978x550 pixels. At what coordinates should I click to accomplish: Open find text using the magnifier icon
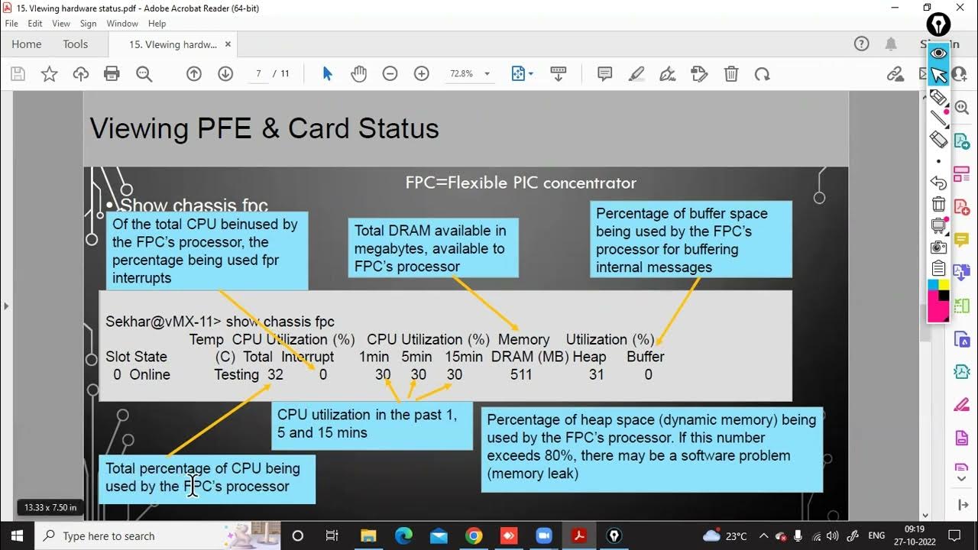click(x=144, y=74)
